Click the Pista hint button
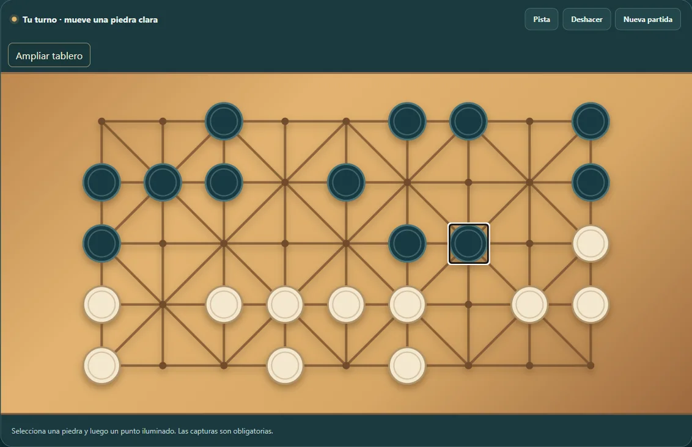This screenshot has height=447, width=692. click(x=541, y=20)
